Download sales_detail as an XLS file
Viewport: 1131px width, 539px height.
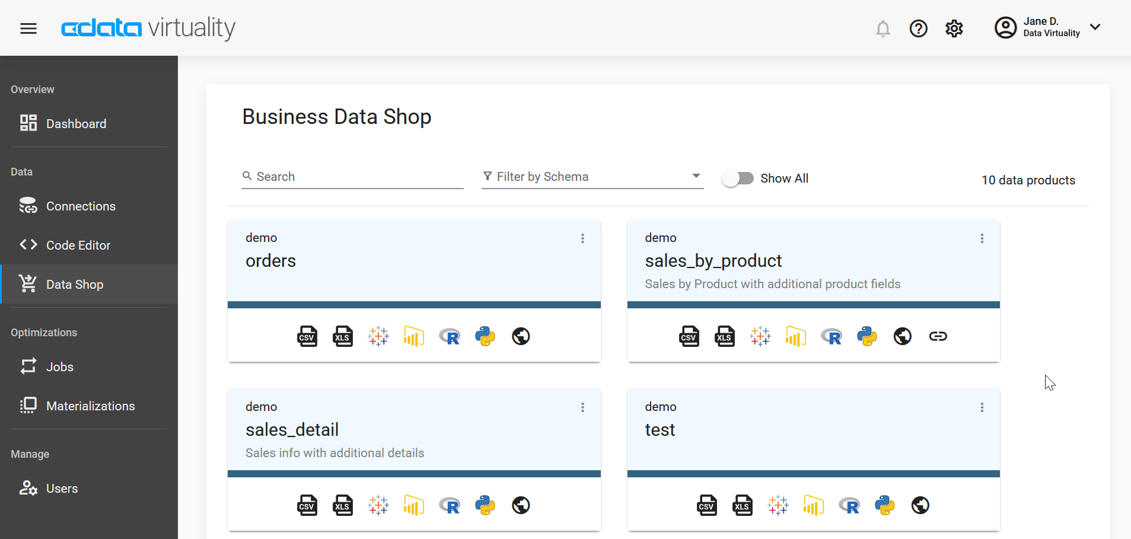pos(343,505)
